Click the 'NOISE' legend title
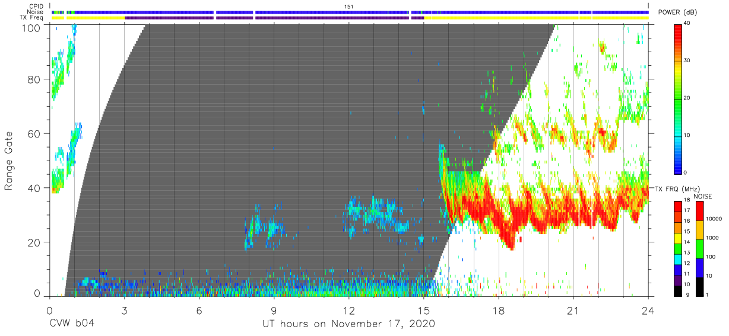729x336 pixels. coord(702,196)
